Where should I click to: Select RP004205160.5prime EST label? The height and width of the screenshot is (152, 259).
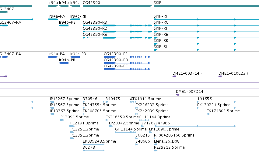tap(174, 136)
